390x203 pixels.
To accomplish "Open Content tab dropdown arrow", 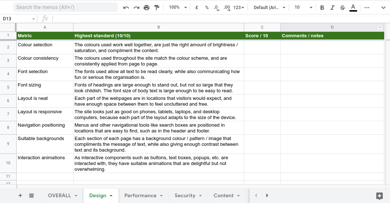I will [238, 196].
